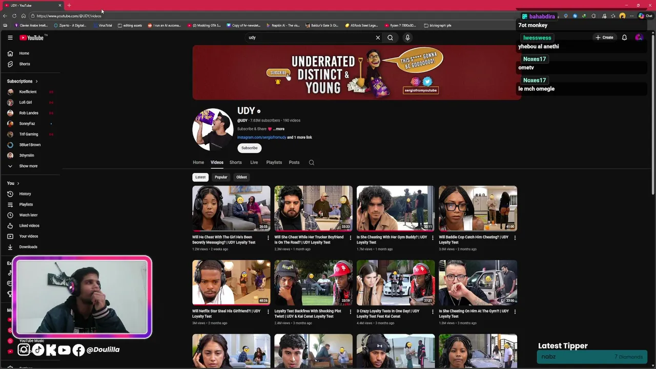Screen dimensions: 656x369
Task: Switch to the channel Live tab
Action: (254, 162)
